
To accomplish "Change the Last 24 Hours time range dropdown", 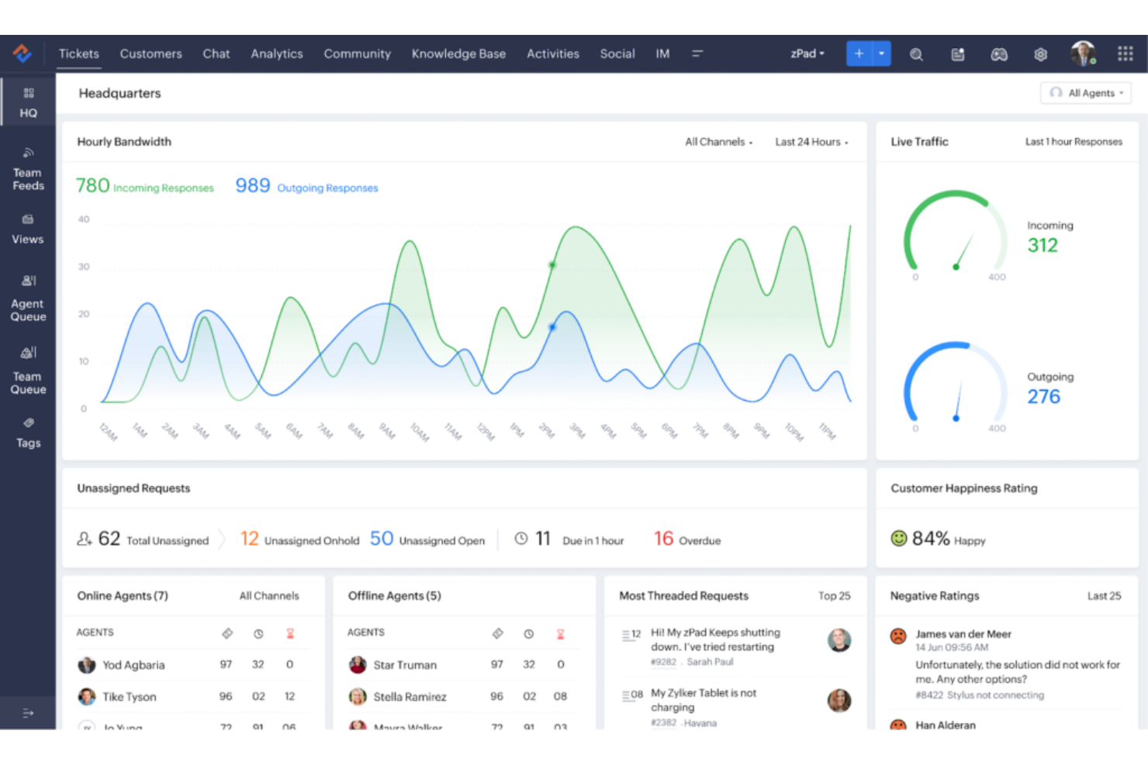I will [x=811, y=142].
